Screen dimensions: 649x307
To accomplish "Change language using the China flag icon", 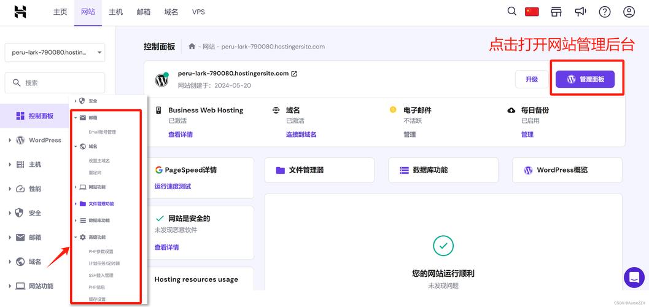I will click(x=532, y=12).
